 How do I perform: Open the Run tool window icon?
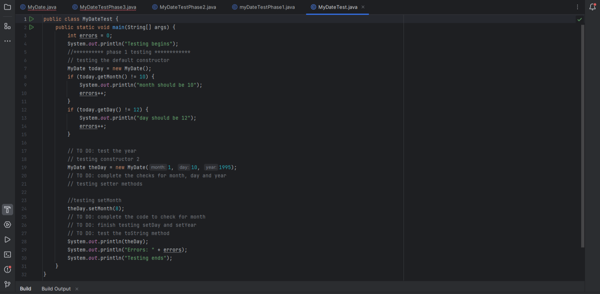point(7,239)
